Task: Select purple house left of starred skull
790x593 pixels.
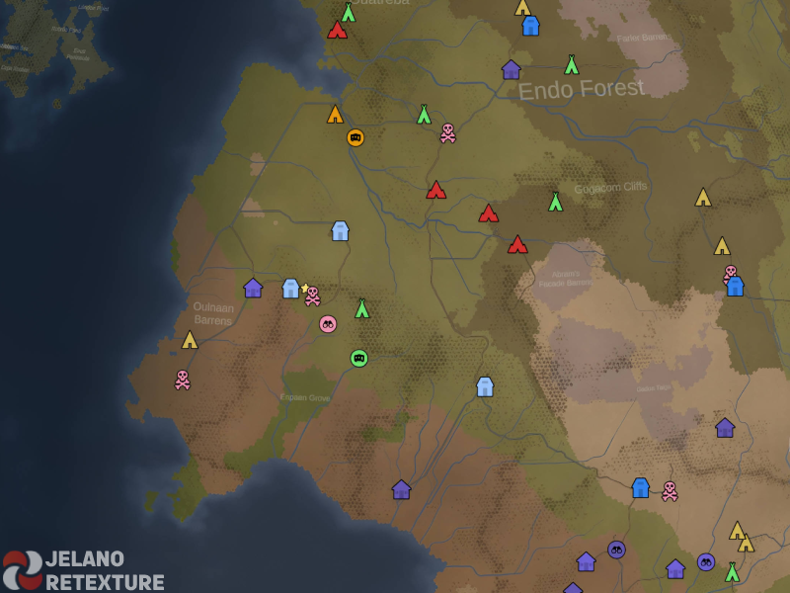Action: (x=253, y=288)
